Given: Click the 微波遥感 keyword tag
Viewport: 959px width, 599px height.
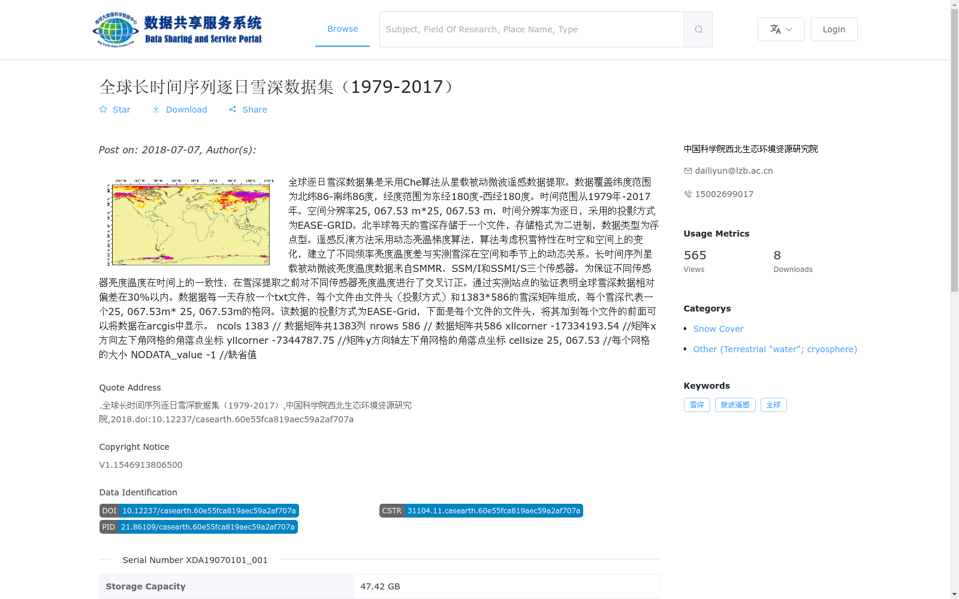Looking at the screenshot, I should tap(735, 405).
